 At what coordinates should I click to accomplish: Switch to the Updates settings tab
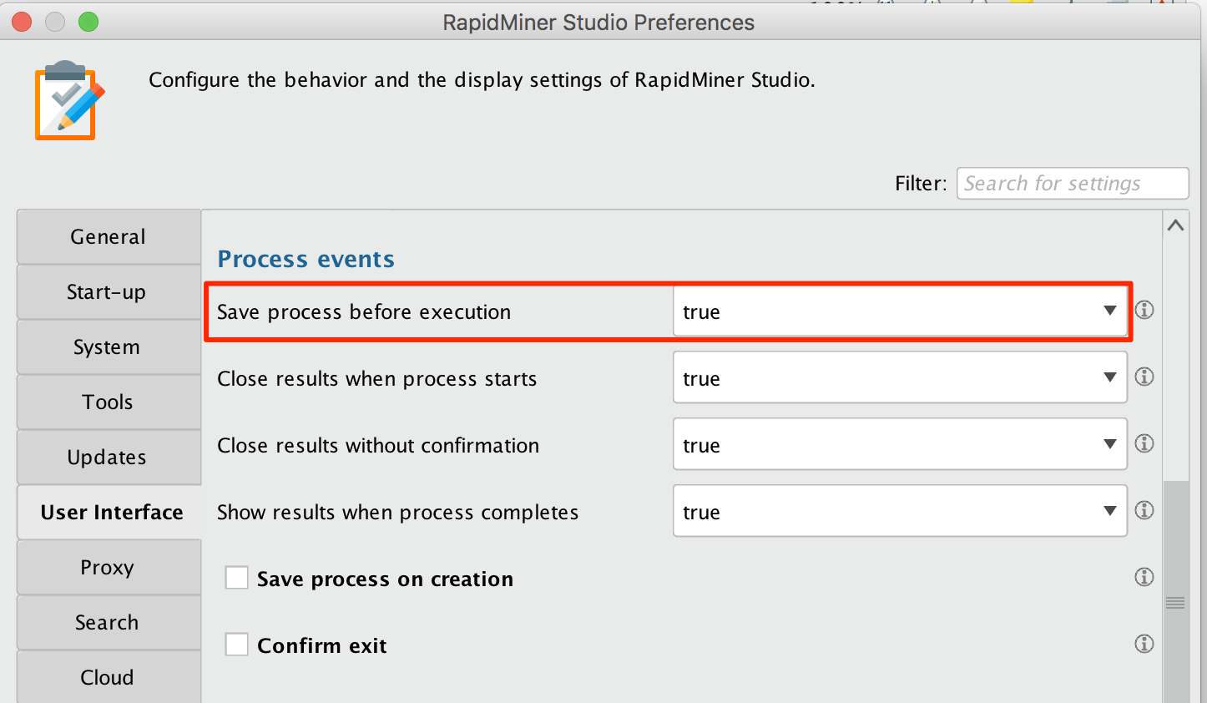click(108, 457)
